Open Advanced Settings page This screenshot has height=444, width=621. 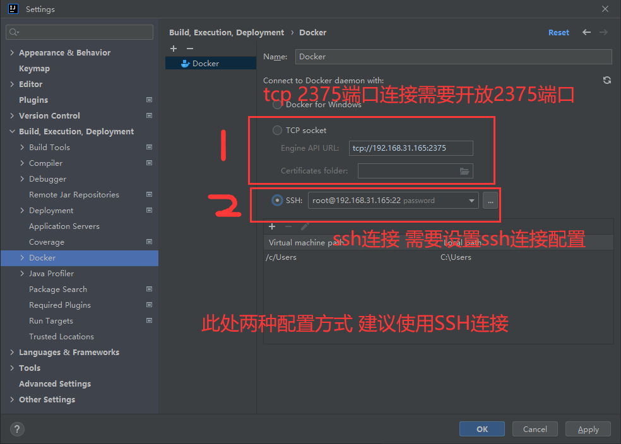tap(55, 384)
